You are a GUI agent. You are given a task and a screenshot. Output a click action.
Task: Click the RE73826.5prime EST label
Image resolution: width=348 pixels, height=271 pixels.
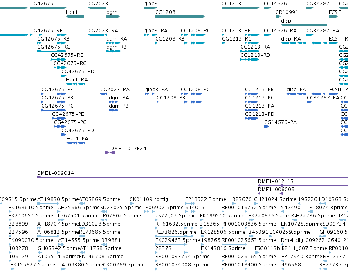click(176, 232)
